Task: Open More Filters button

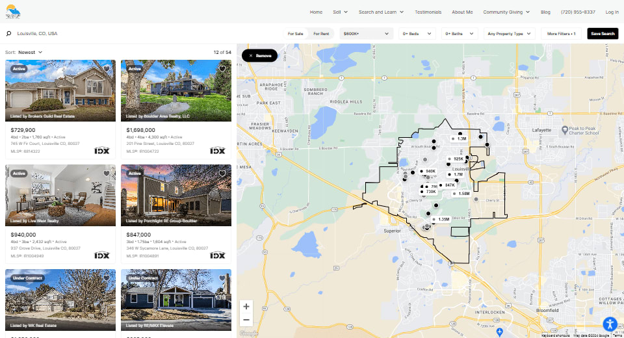Action: click(x=561, y=33)
